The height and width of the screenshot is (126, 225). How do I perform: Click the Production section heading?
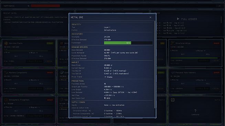pyautogui.click(x=77, y=81)
